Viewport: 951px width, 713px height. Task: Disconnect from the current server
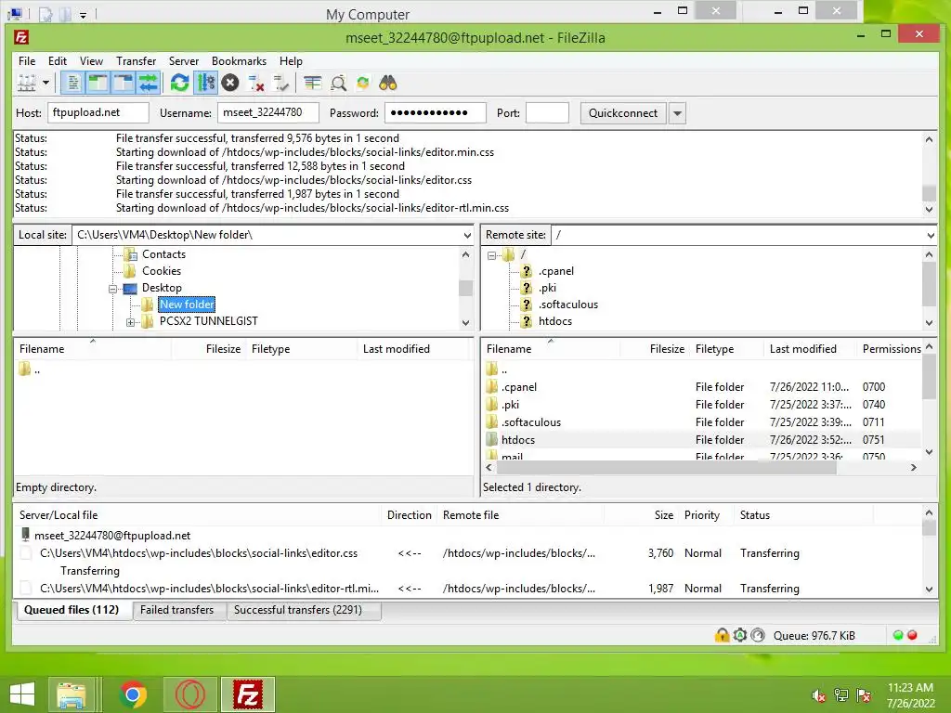pyautogui.click(x=256, y=83)
